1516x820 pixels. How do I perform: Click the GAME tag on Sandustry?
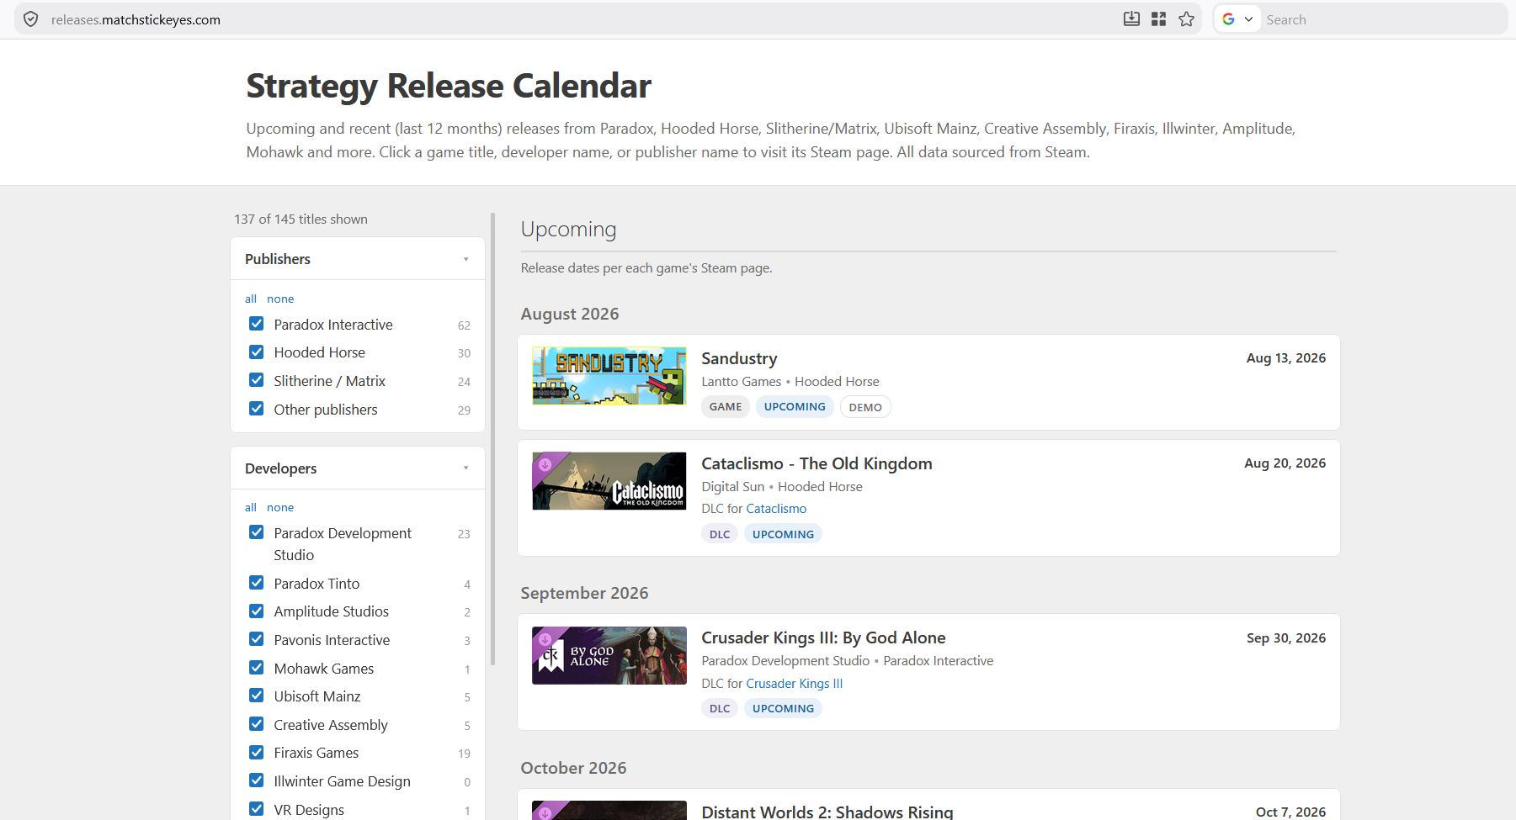[726, 407]
